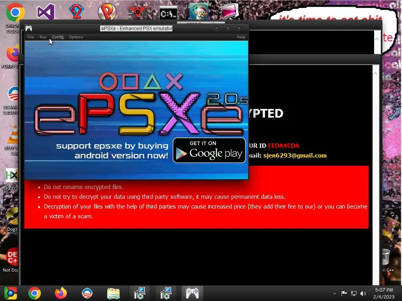Open the Run menu in ePSXe

pos(43,37)
